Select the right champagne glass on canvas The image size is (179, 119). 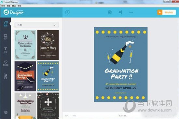click(131, 57)
